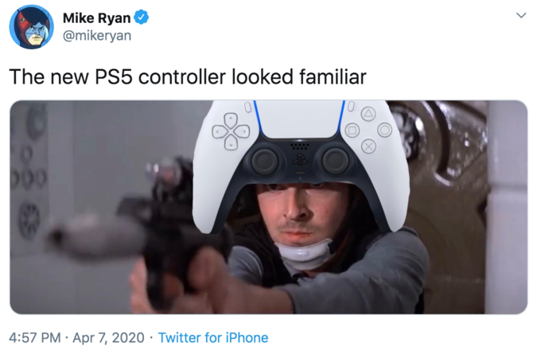Click the D-pad down arrow

pyautogui.click(x=231, y=142)
